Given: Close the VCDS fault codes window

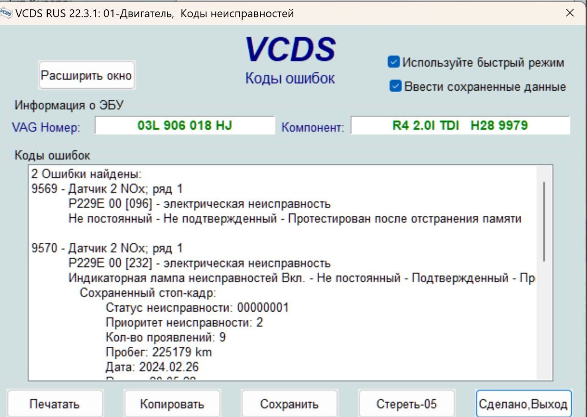Looking at the screenshot, I should point(570,13).
